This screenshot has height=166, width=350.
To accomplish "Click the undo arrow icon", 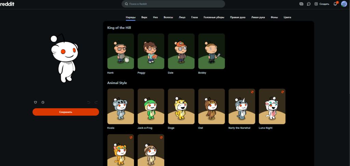I will click(89, 102).
